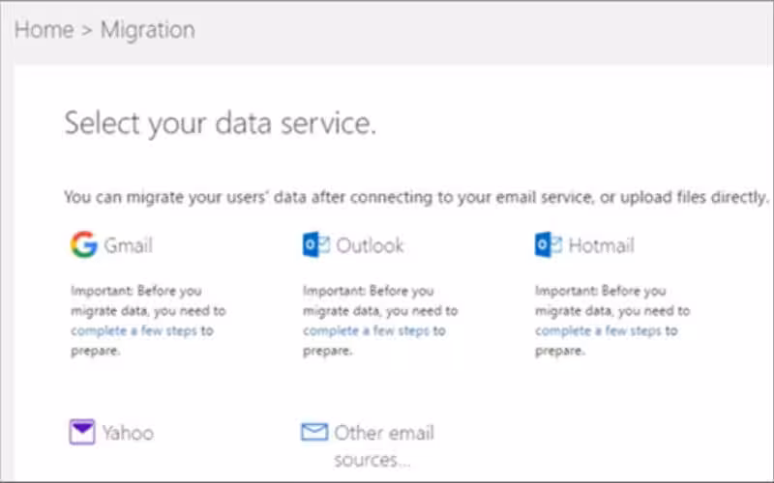Click the purple Yahoo mail icon
The image size is (774, 483).
82,432
